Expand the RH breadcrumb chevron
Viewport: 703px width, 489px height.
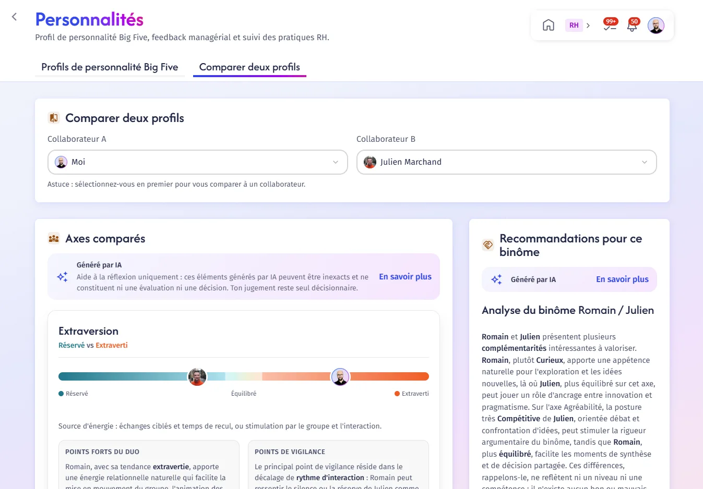(588, 25)
